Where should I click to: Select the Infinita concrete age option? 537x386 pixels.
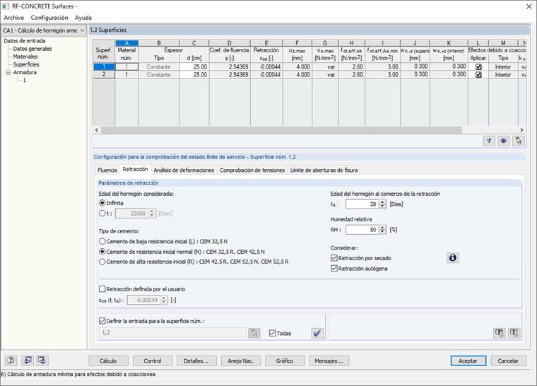(102, 203)
